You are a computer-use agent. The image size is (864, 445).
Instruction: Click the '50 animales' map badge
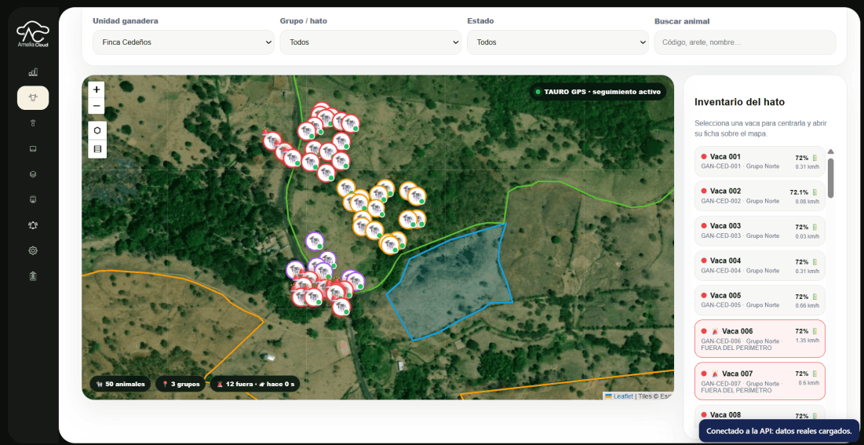point(120,384)
